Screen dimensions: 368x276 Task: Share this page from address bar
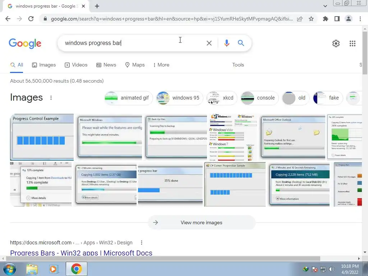(x=300, y=19)
